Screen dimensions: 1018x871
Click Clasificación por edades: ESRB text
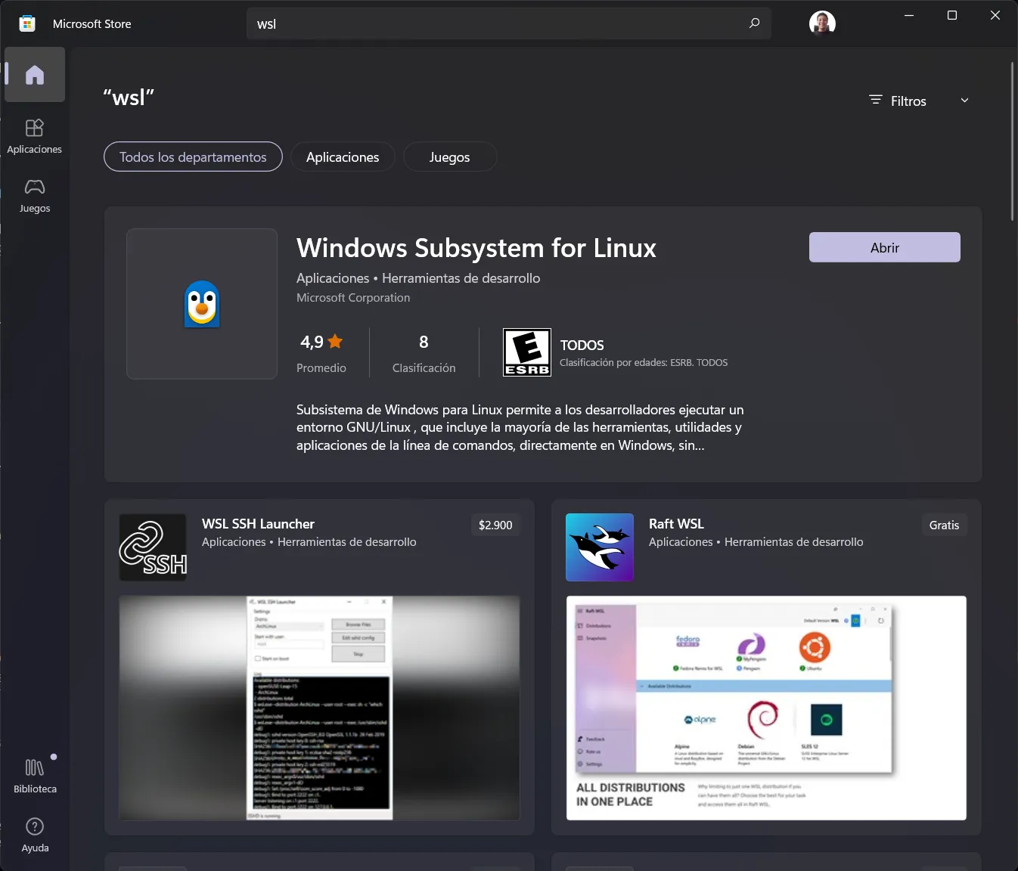[644, 363]
